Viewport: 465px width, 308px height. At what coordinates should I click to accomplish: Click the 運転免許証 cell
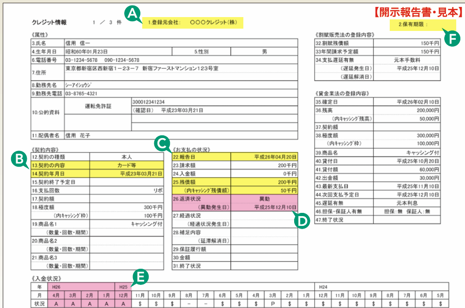pyautogui.click(x=98, y=106)
